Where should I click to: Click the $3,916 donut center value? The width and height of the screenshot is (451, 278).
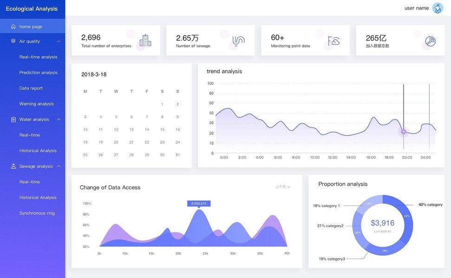click(x=383, y=223)
